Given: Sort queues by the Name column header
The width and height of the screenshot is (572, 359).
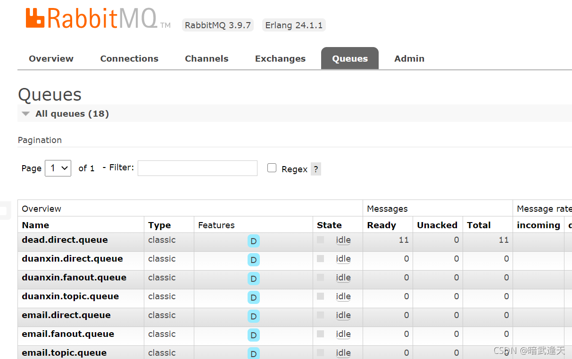Looking at the screenshot, I should pos(35,225).
